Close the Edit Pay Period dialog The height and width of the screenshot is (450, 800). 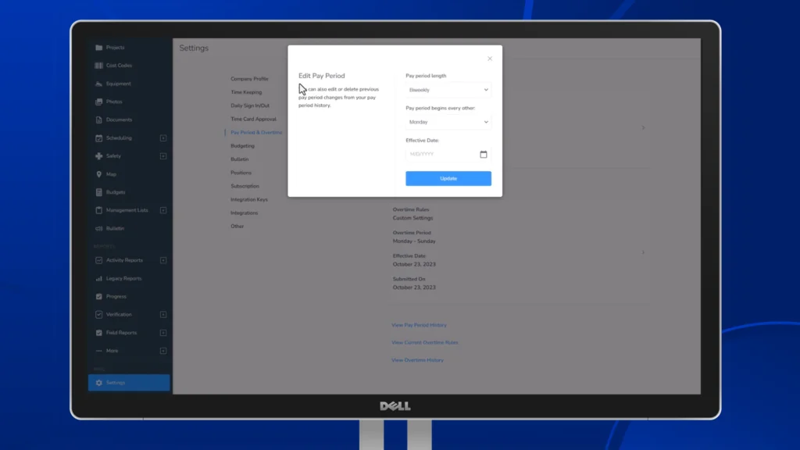tap(490, 59)
